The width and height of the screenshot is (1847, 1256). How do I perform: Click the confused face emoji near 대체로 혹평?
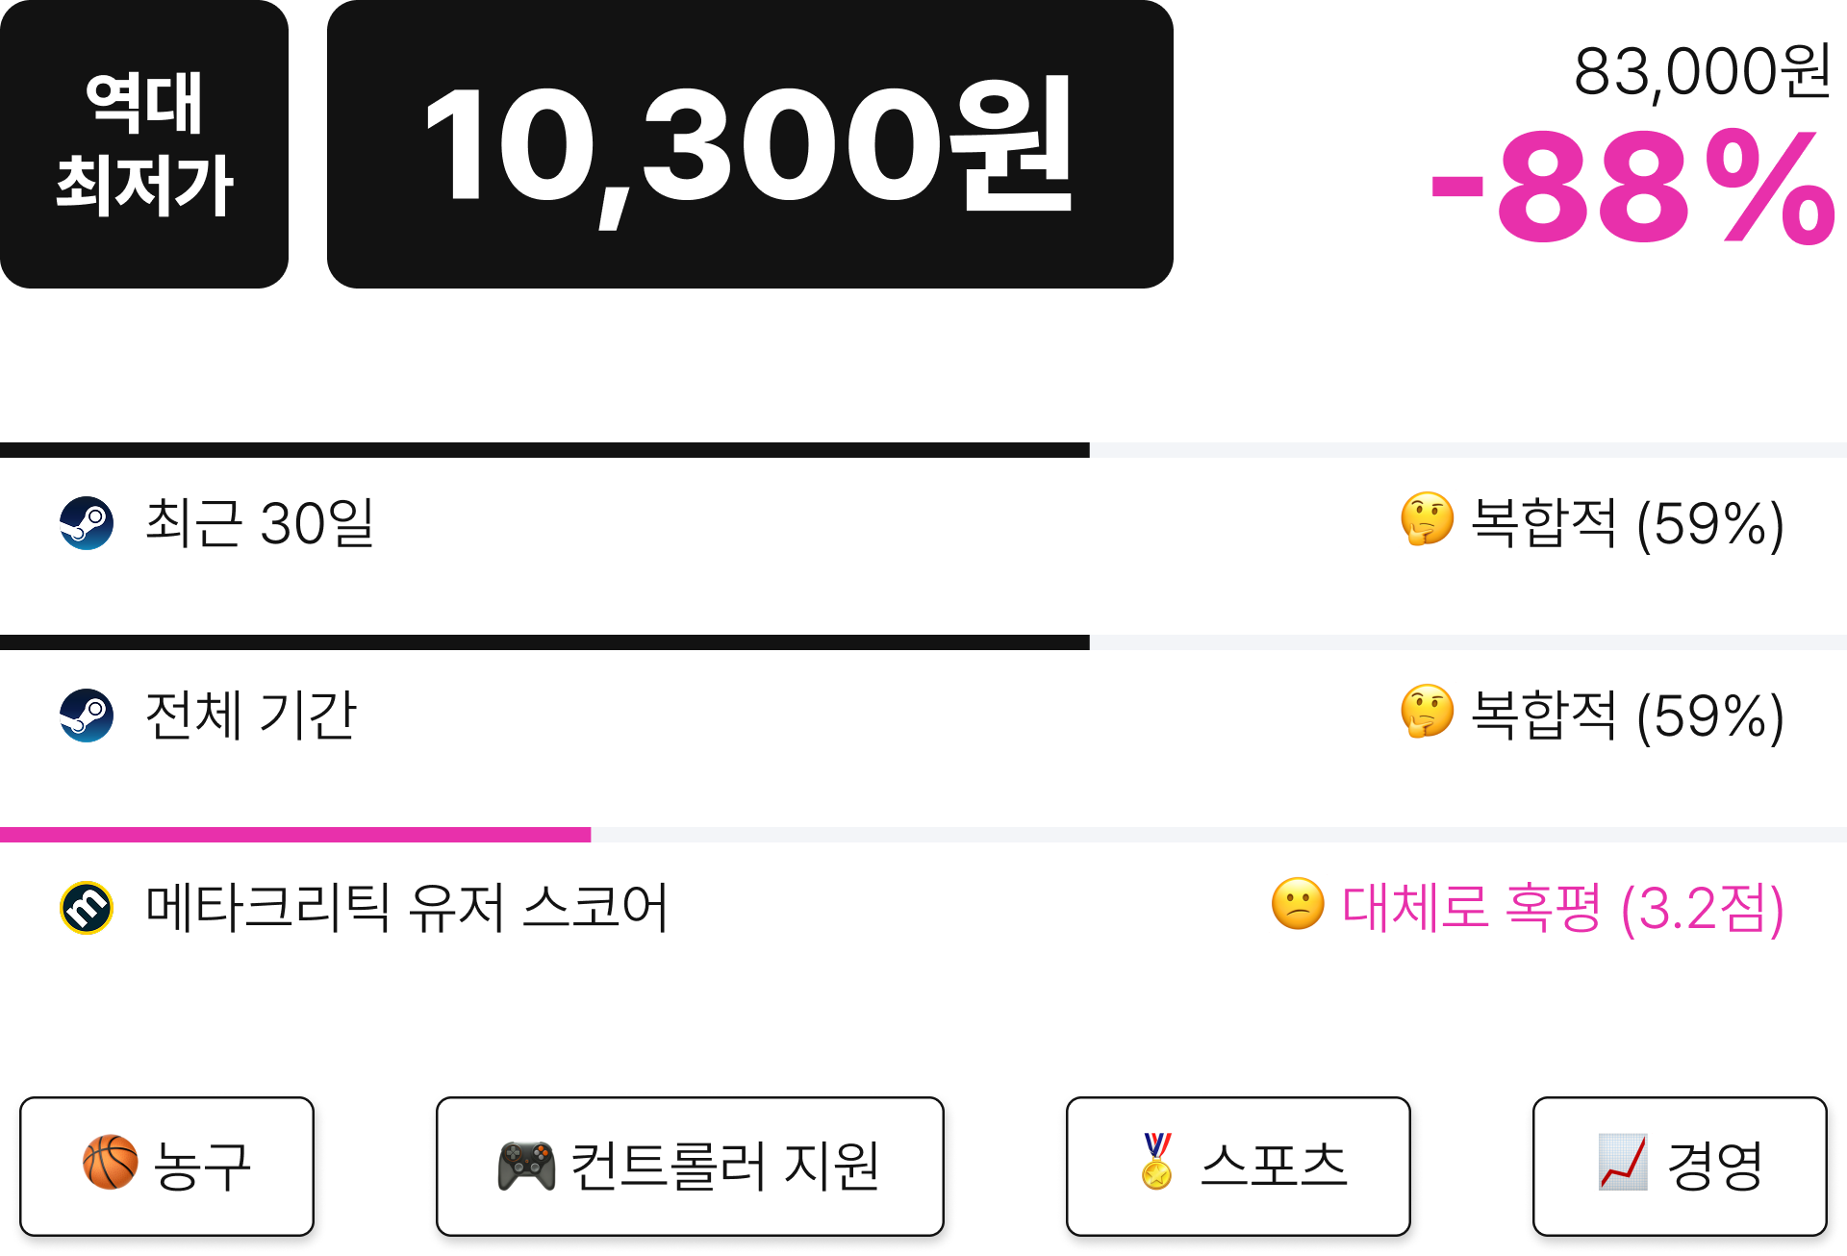pyautogui.click(x=1298, y=904)
